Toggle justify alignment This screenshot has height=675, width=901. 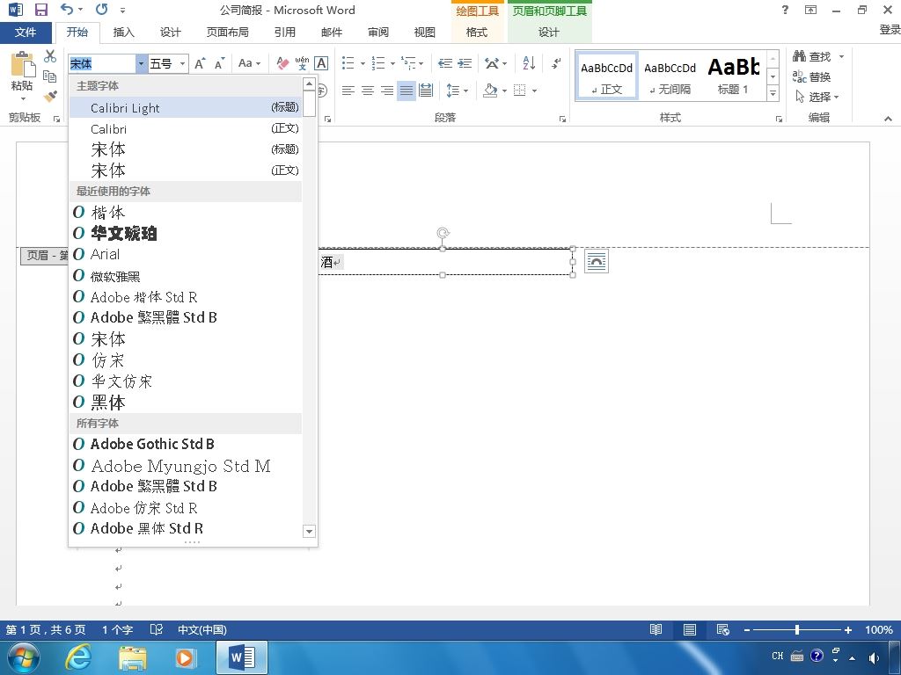(407, 91)
